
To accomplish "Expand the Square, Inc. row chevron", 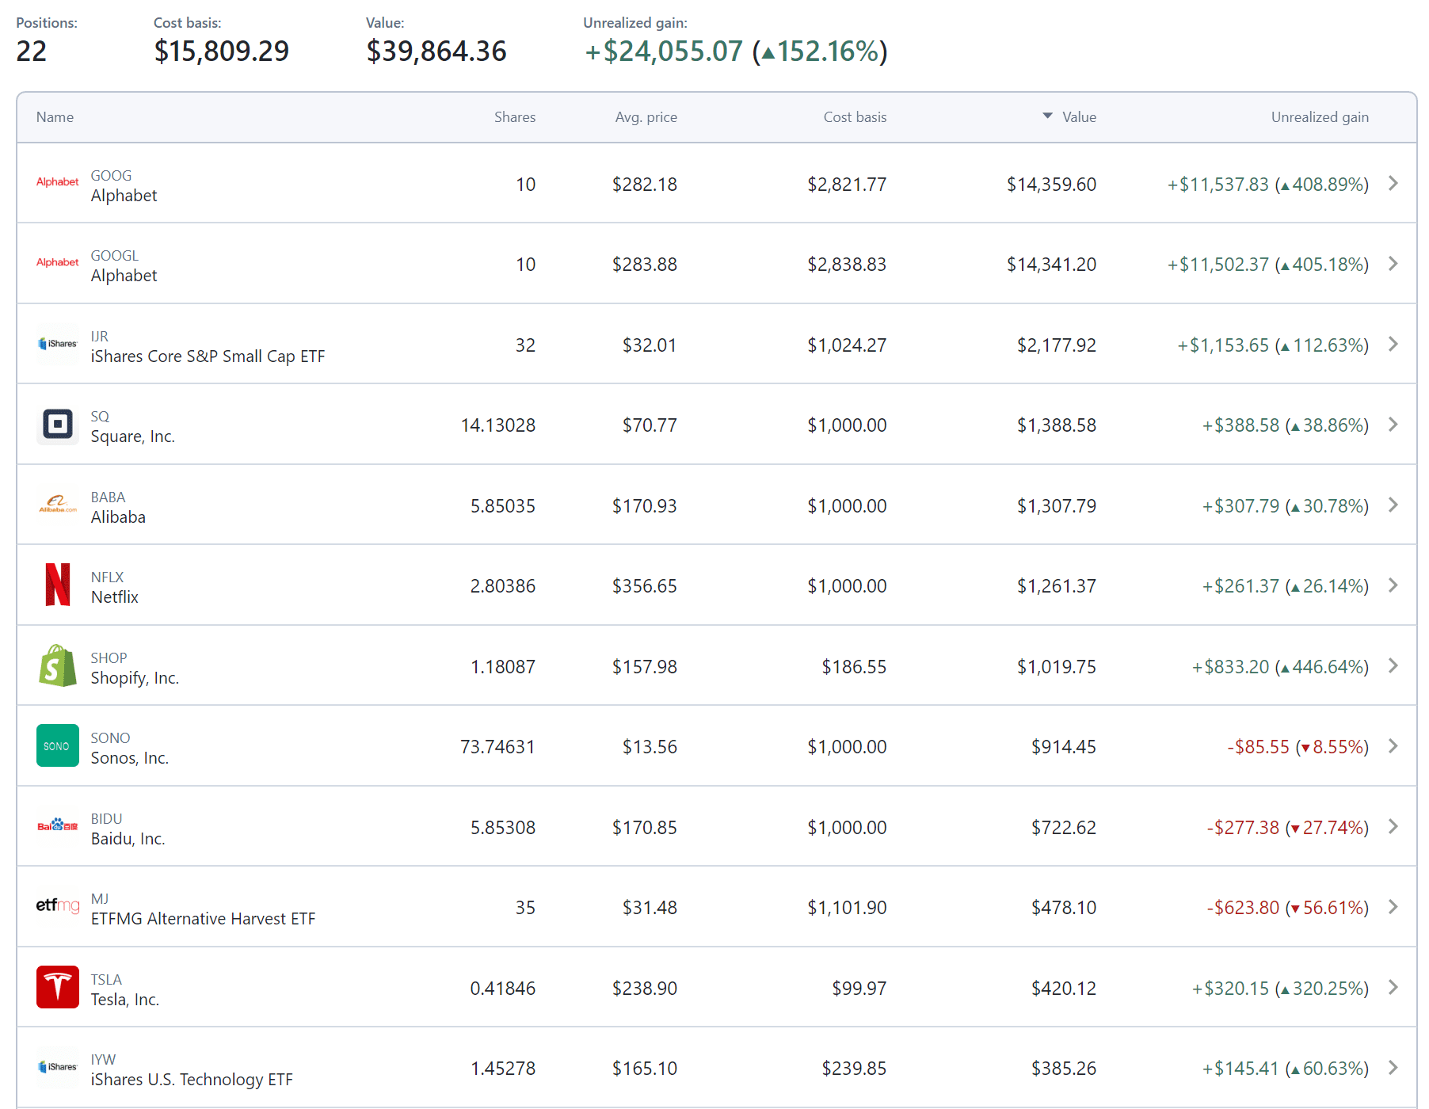I will point(1393,425).
